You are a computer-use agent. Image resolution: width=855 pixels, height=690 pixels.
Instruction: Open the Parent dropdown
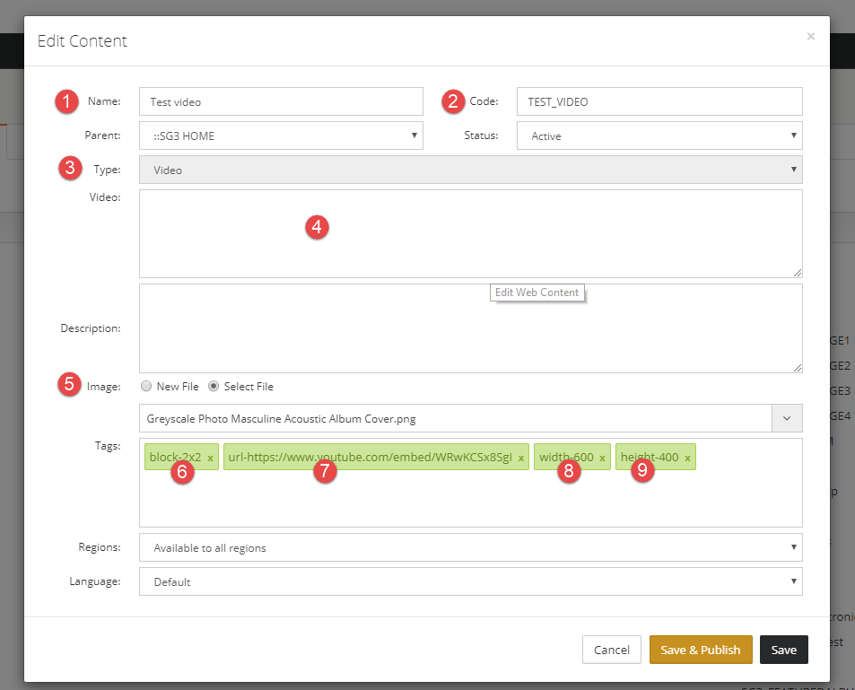281,135
